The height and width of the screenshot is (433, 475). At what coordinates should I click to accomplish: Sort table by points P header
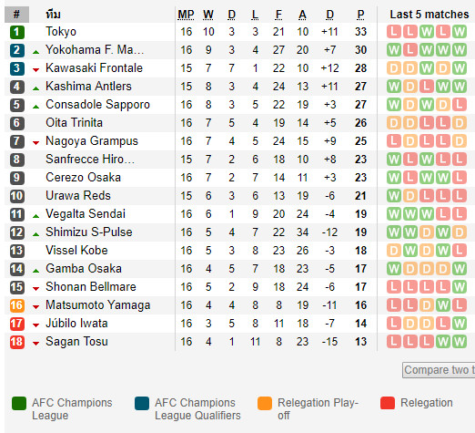(x=360, y=15)
